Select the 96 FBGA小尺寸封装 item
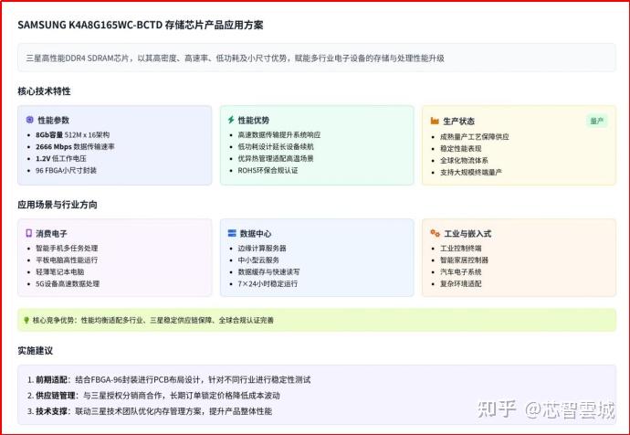 point(66,171)
